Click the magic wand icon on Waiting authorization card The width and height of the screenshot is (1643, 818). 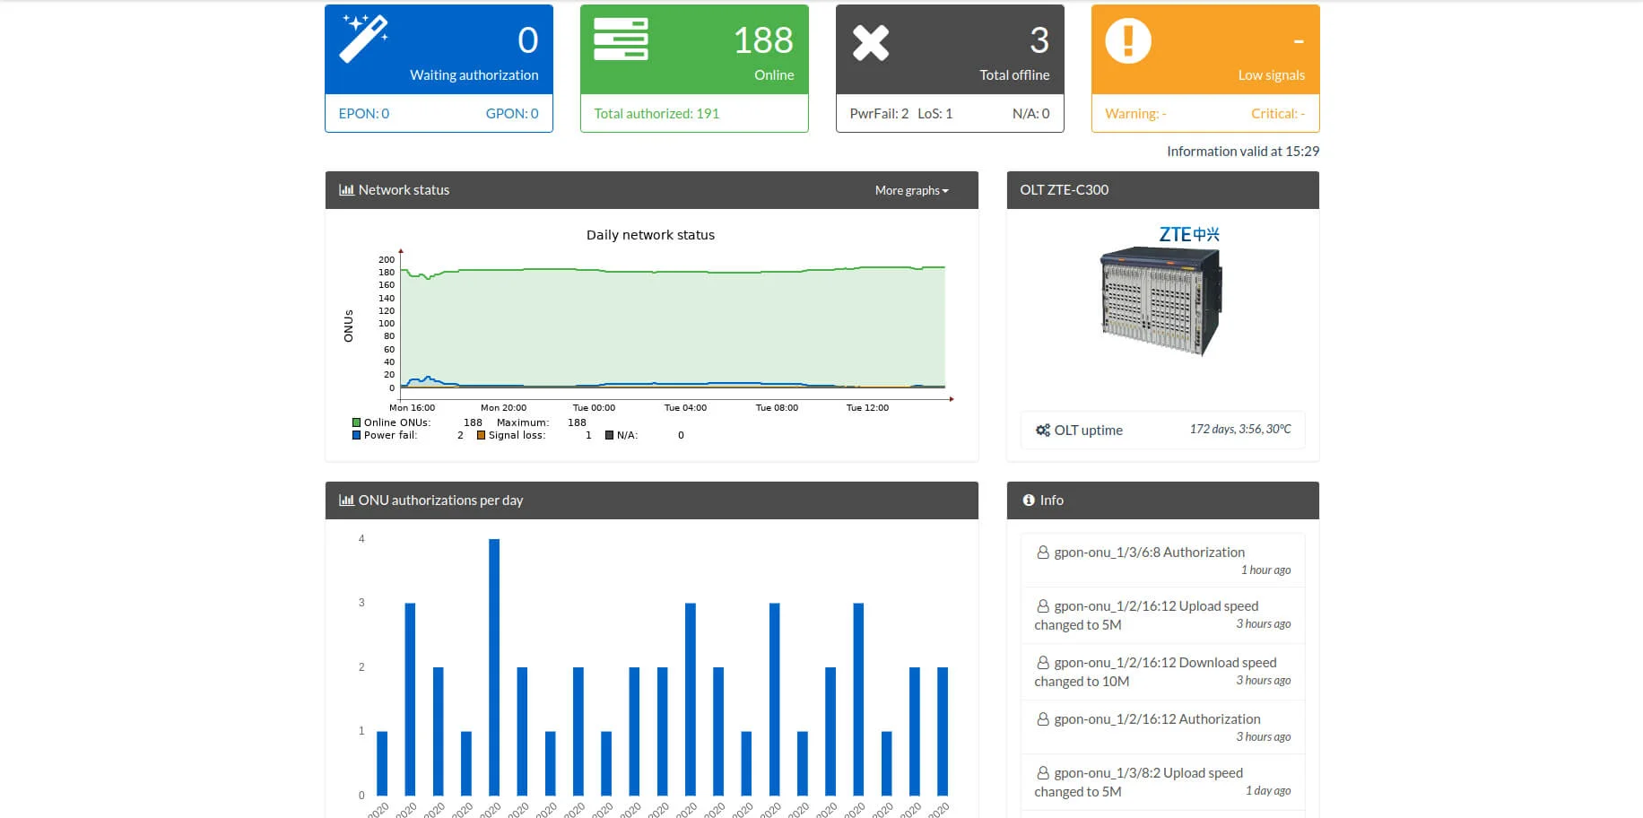[x=362, y=38]
